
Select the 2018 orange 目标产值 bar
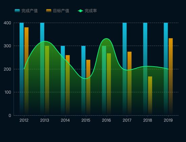point(150,96)
